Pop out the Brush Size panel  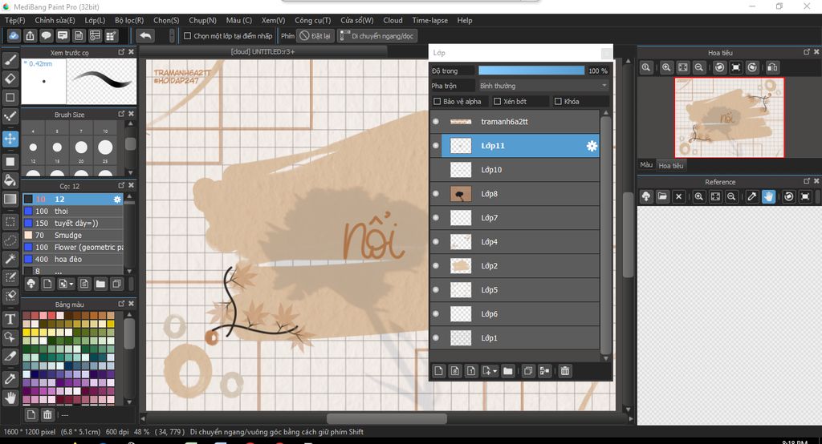pyautogui.click(x=121, y=114)
